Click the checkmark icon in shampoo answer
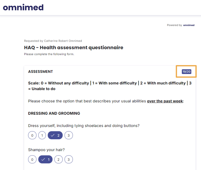 43,159
